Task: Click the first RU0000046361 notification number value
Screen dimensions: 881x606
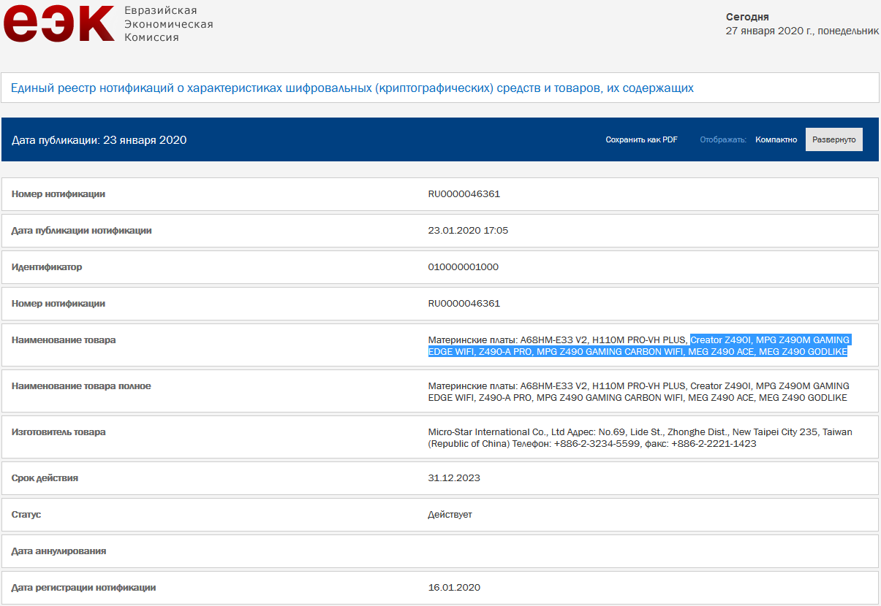Action: [x=464, y=194]
